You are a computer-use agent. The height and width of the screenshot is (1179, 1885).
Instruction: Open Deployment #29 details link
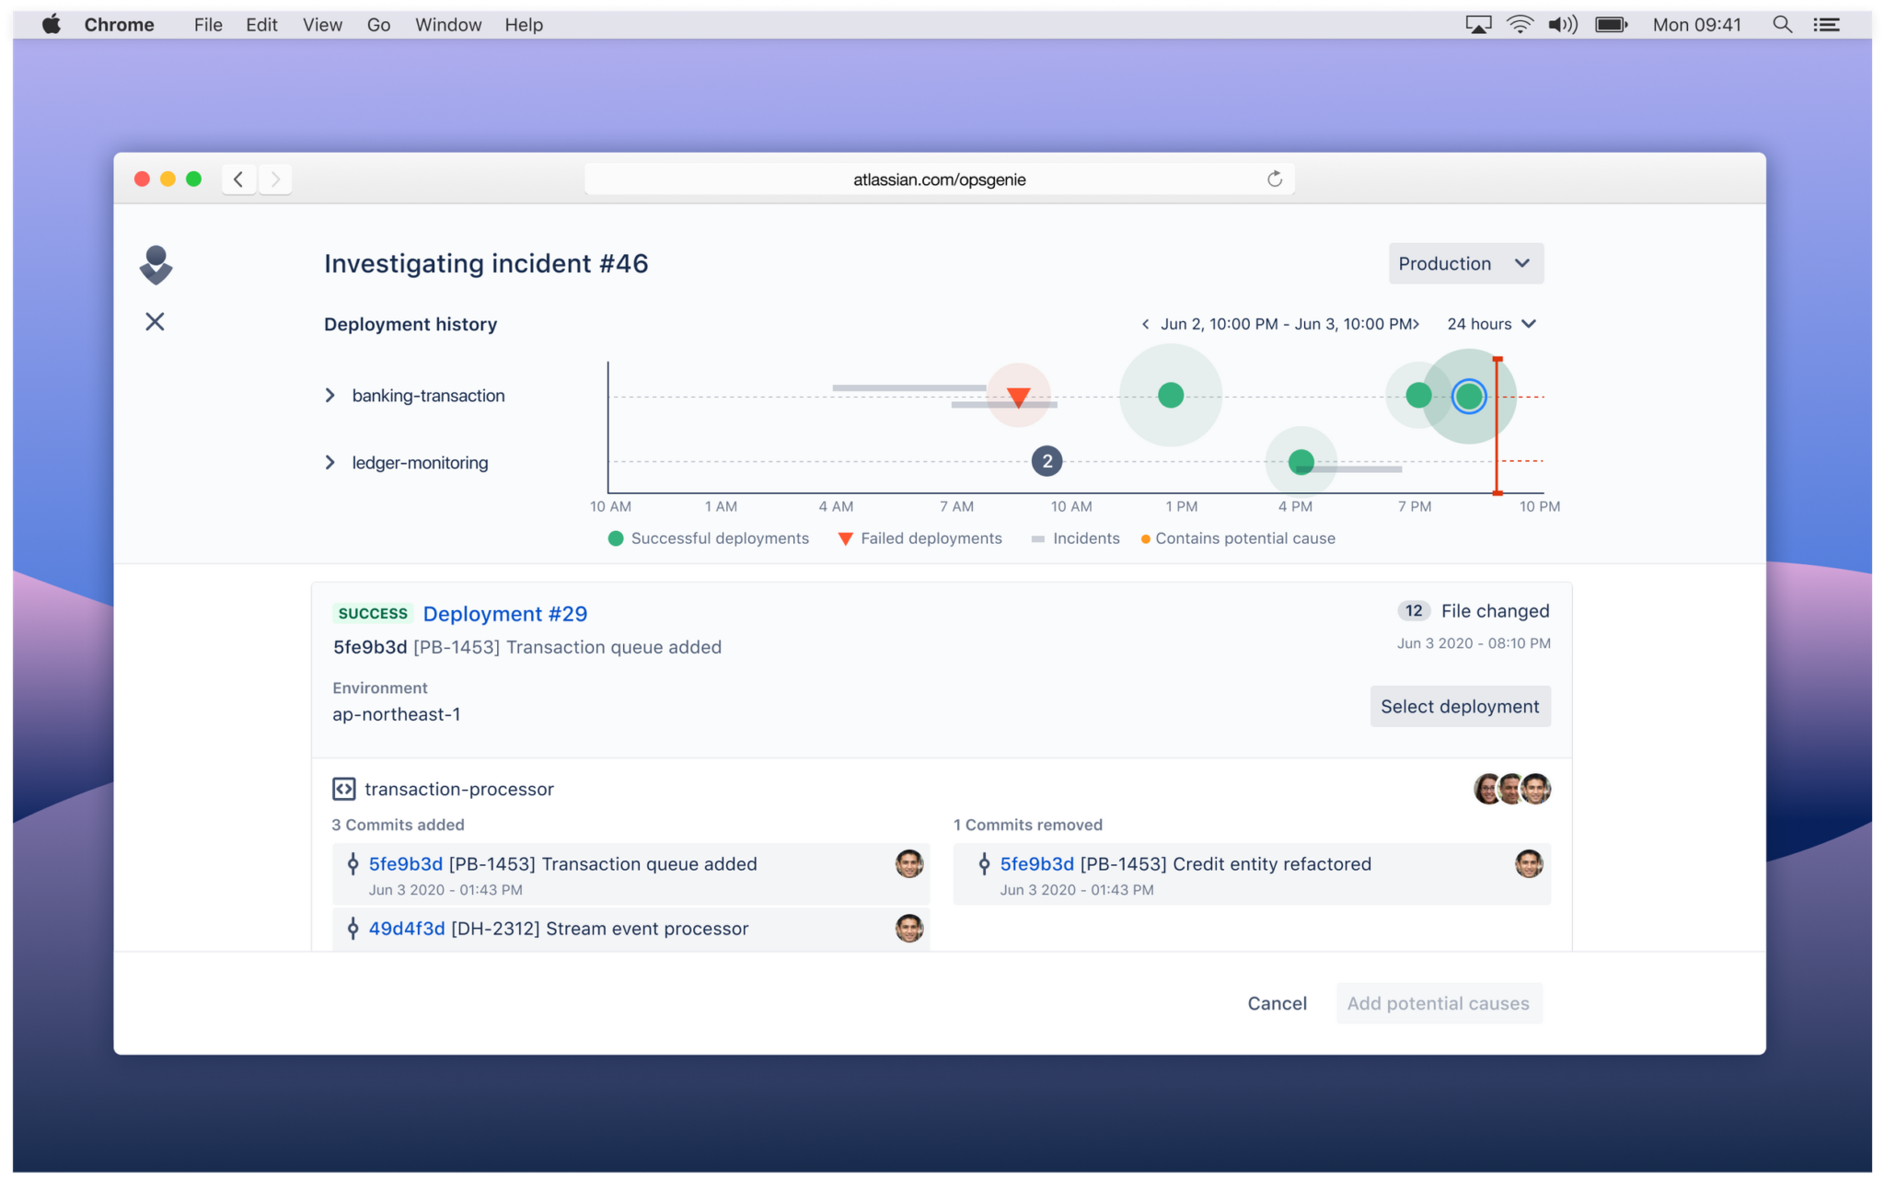[x=504, y=614]
